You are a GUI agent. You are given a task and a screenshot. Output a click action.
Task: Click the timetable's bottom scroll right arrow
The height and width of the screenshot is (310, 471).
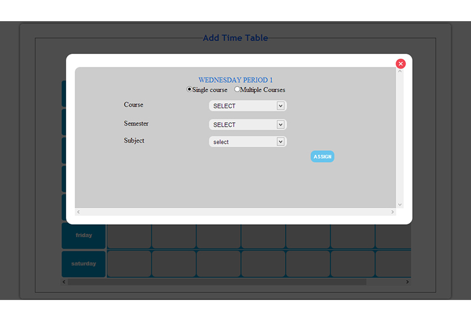[407, 282]
